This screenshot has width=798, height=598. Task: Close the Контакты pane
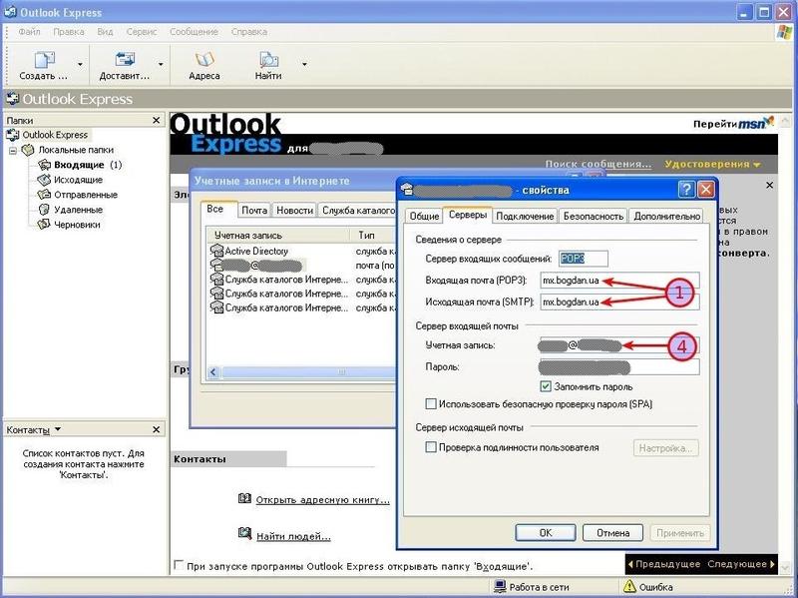pos(156,430)
